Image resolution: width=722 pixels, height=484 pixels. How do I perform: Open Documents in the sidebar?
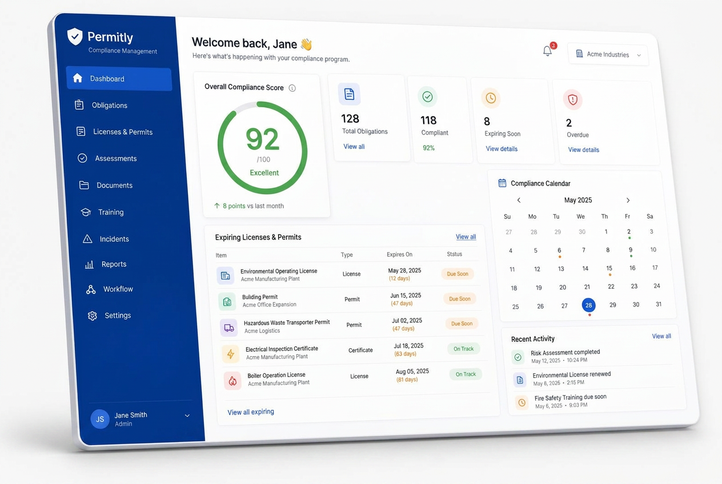click(x=106, y=185)
